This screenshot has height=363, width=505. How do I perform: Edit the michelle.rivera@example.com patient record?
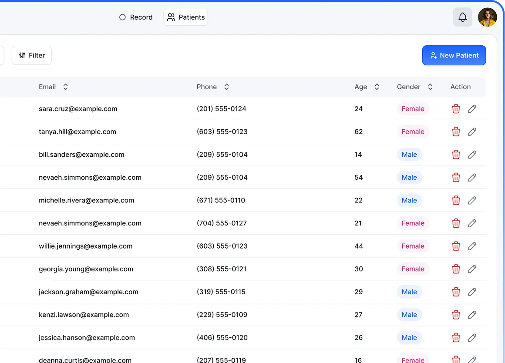tap(472, 200)
